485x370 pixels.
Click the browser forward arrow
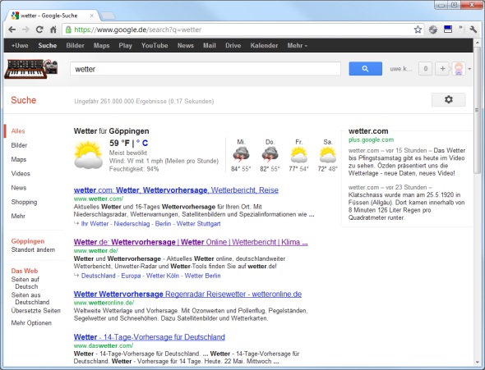25,30
